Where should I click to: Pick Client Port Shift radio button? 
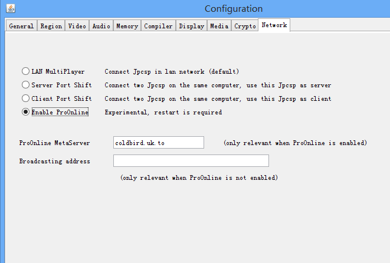(26, 98)
